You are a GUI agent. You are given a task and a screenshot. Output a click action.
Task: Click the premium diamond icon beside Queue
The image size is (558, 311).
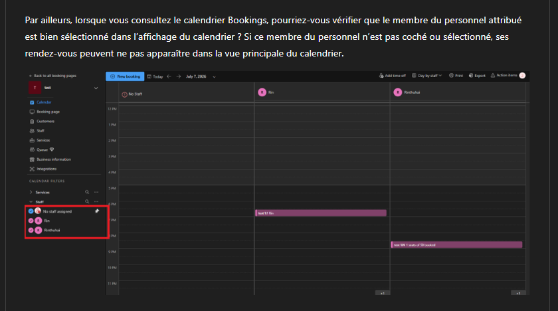click(52, 150)
